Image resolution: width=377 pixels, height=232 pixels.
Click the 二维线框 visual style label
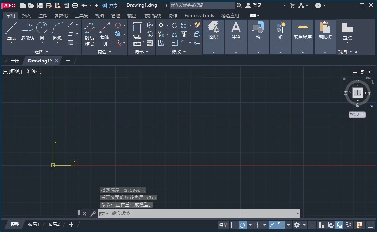click(x=31, y=71)
